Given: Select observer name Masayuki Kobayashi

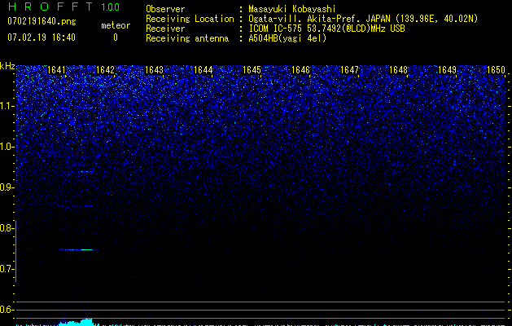Looking at the screenshot, I should [x=292, y=9].
